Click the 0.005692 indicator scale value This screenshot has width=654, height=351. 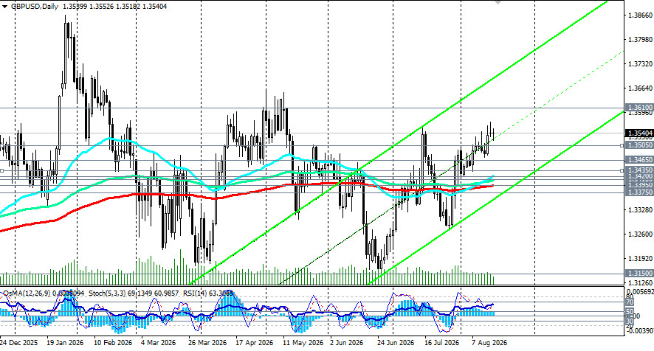click(640, 291)
